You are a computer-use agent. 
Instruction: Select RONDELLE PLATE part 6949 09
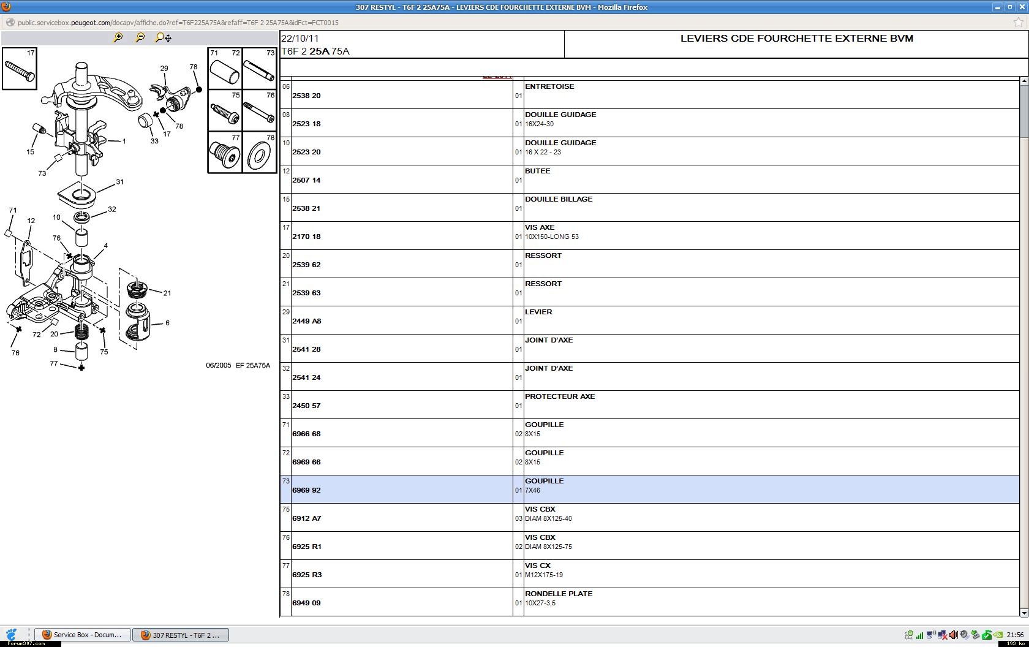point(306,603)
